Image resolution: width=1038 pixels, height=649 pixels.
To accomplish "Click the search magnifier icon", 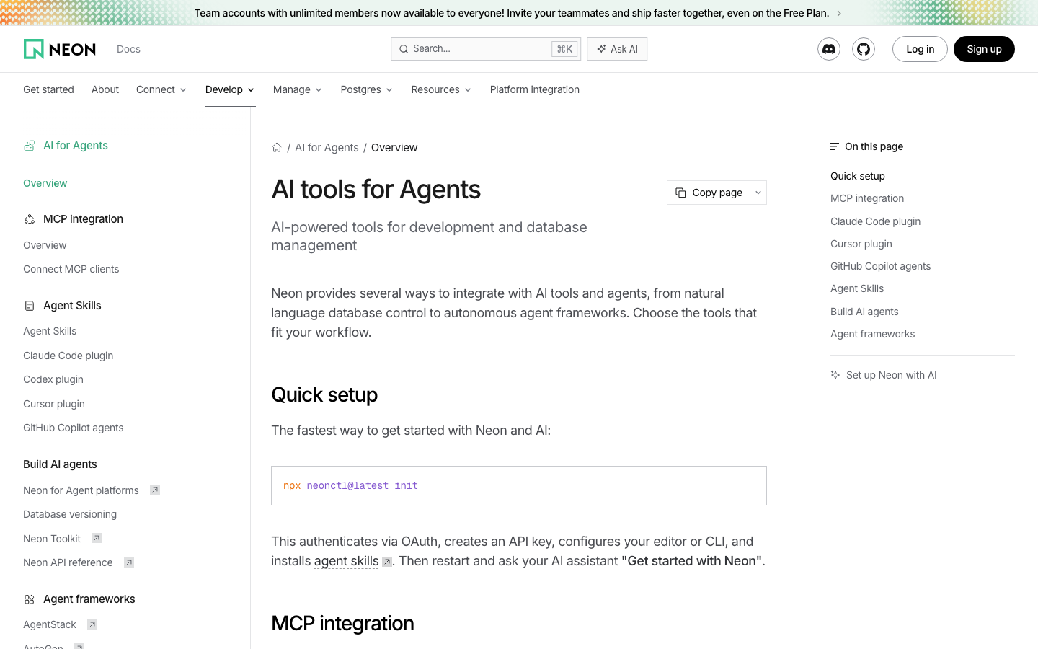I will coord(404,49).
